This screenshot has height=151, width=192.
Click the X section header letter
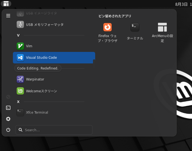click(x=18, y=102)
